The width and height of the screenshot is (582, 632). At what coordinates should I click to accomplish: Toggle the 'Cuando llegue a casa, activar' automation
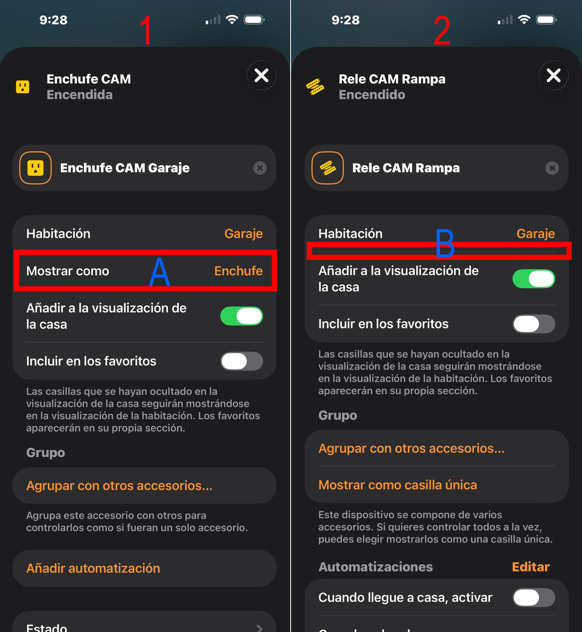click(534, 598)
